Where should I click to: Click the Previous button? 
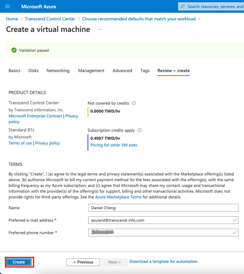(83, 262)
